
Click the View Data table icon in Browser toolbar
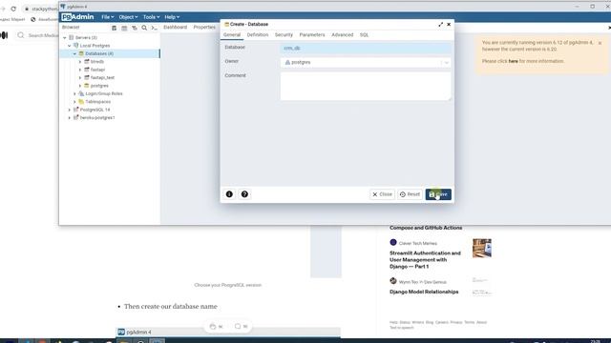(124, 28)
